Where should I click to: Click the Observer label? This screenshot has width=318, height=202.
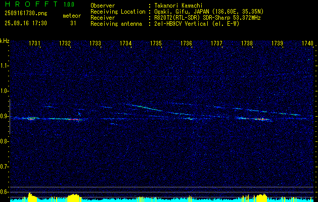tap(103, 6)
